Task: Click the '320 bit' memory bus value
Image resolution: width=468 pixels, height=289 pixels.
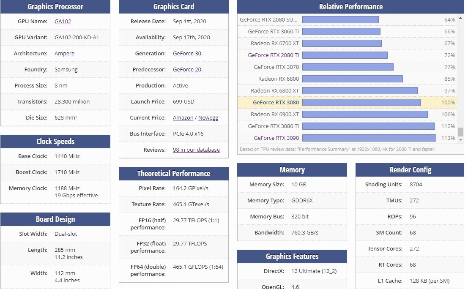Action: coord(300,216)
